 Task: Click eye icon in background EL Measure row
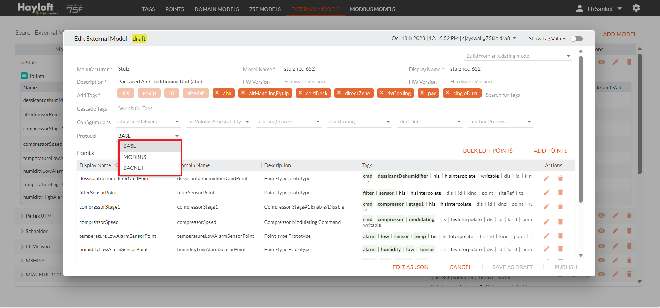602,246
